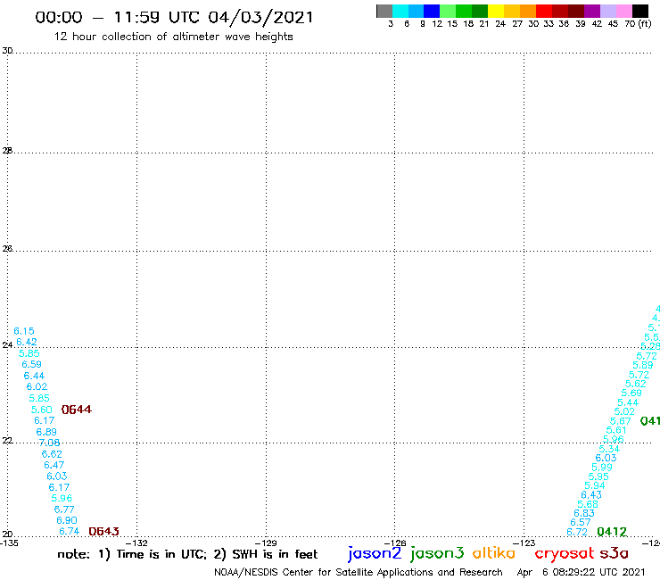The image size is (660, 580).
Task: Click wave height value 6.74
Action: 70,532
